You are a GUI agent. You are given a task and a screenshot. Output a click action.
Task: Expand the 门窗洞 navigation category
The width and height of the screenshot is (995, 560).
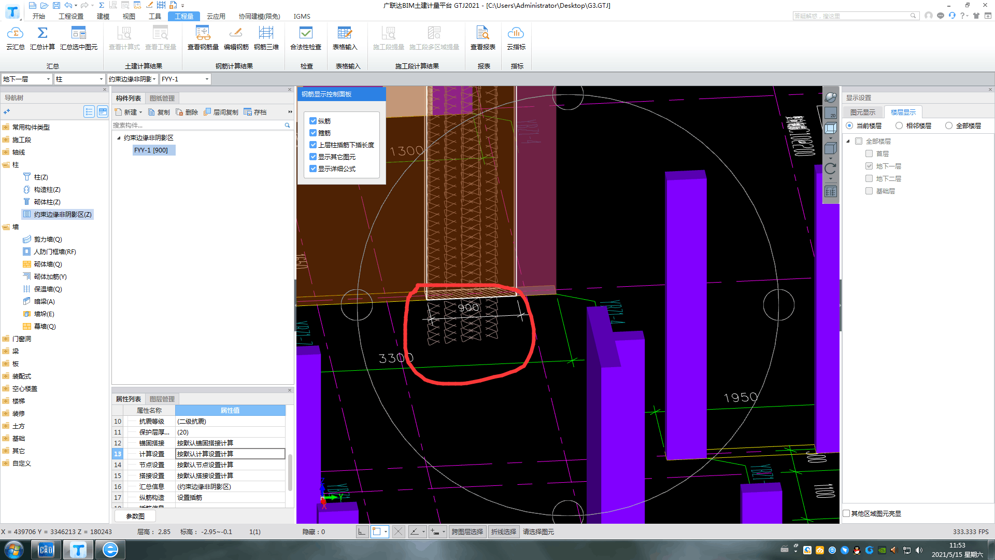[6, 339]
